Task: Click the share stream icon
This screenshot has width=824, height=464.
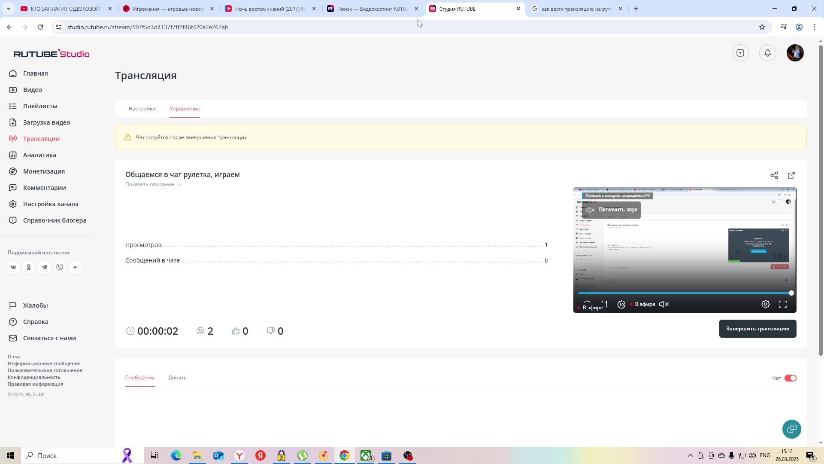Action: click(774, 175)
